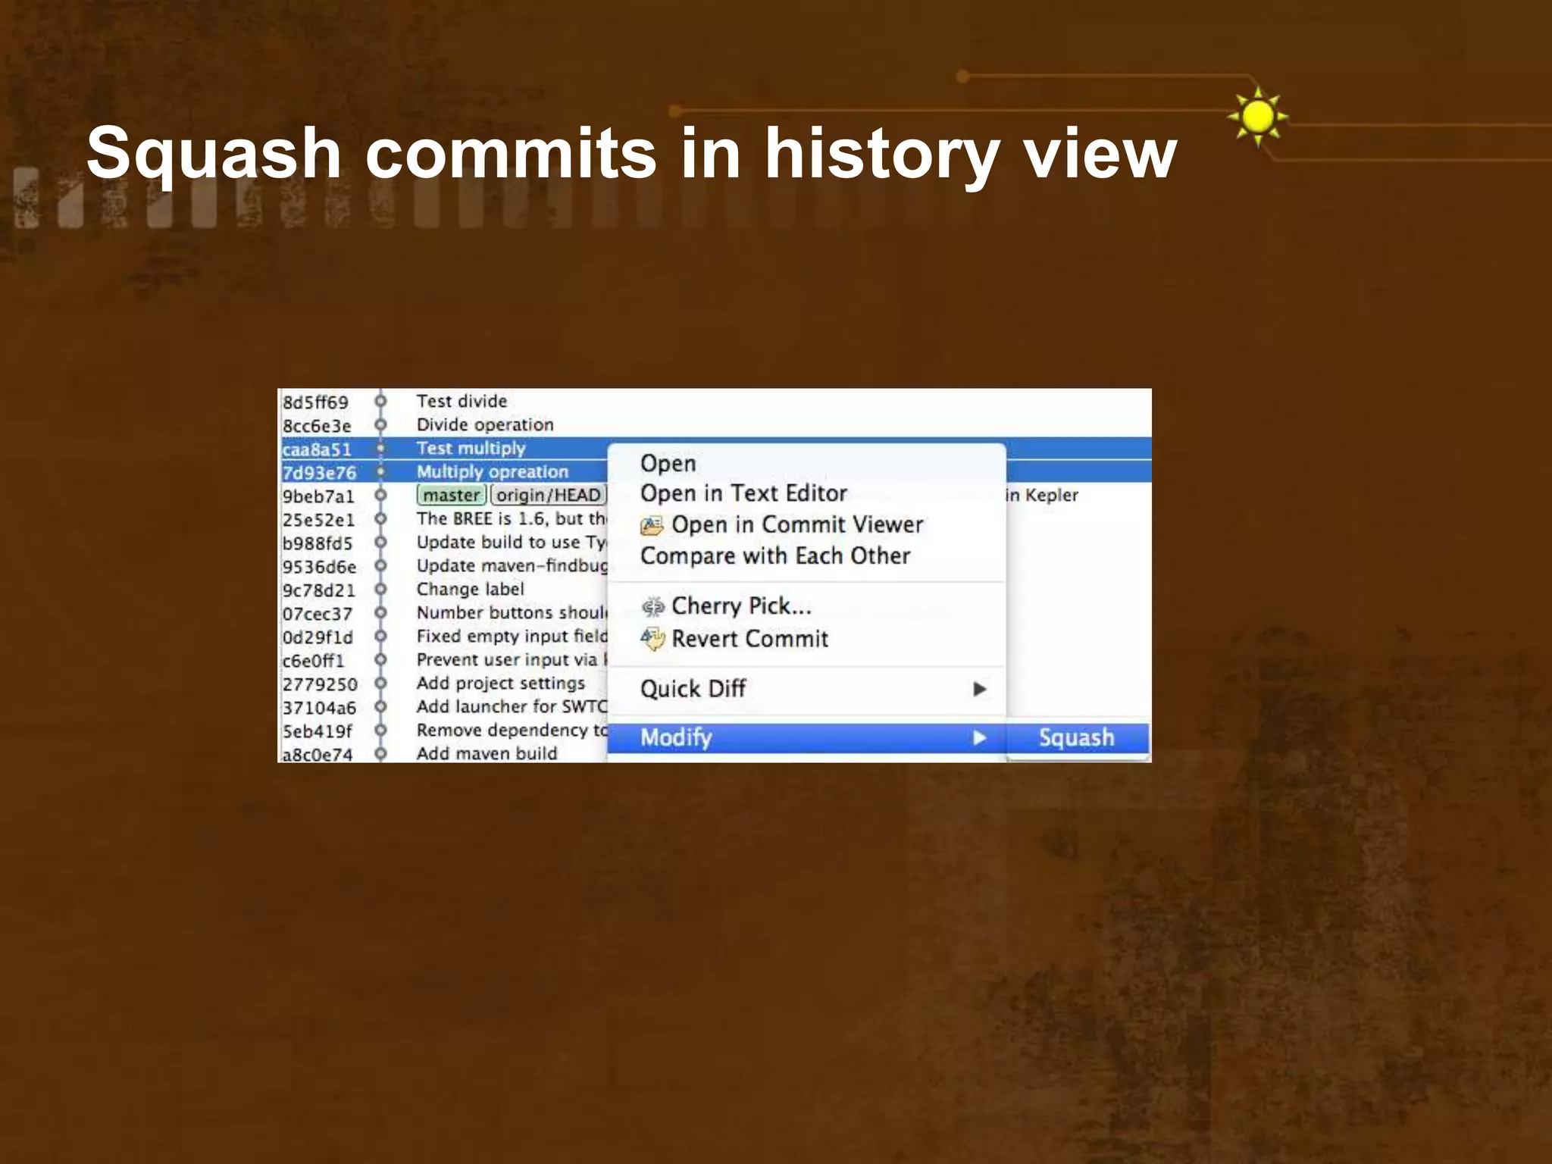Expand the Modify submenu arrow
The width and height of the screenshot is (1552, 1164).
tap(979, 737)
